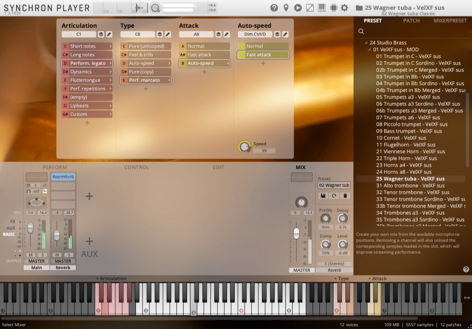Click the play button in the top toolbar
Screen dimensions: 472x329
(298, 7)
